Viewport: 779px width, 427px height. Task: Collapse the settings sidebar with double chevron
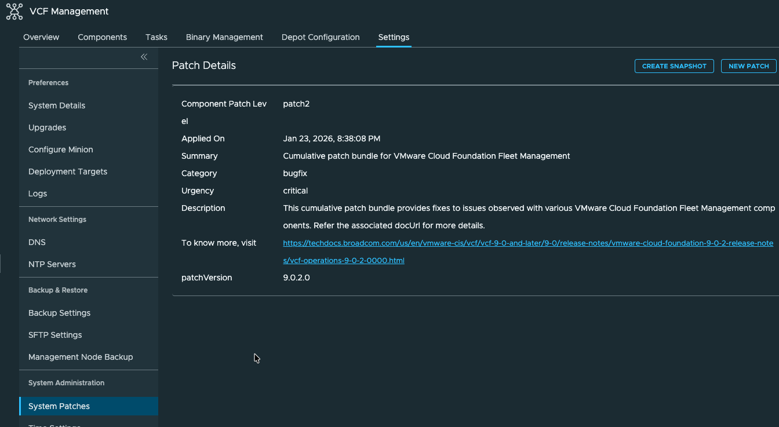[x=144, y=57]
